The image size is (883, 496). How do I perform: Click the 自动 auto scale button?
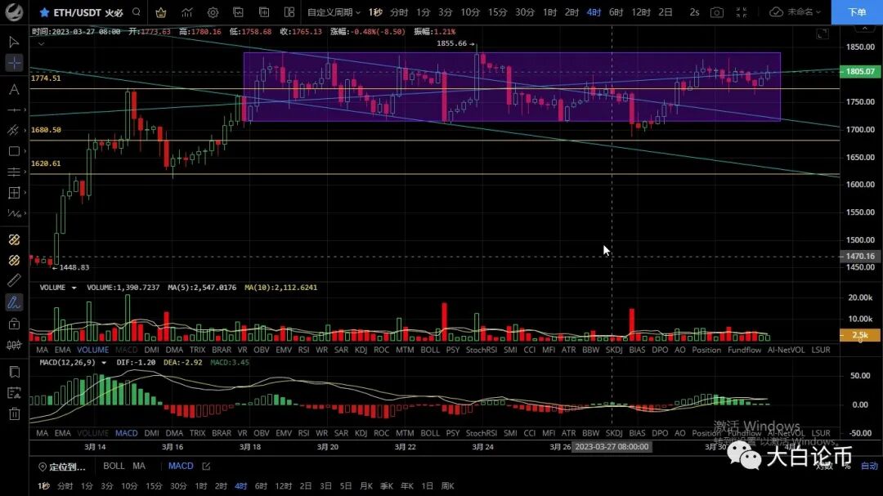click(x=869, y=466)
